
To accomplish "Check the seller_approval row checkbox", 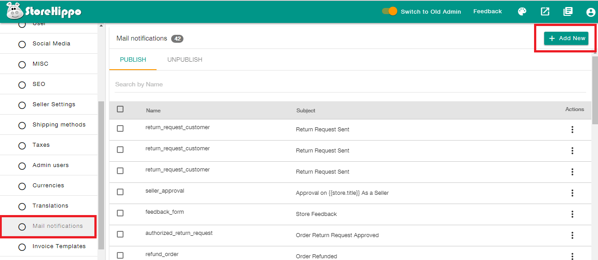I will (120, 192).
